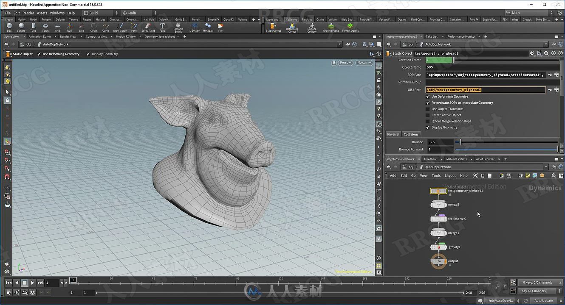Expand the parameter pane path dropdown

(x=545, y=44)
